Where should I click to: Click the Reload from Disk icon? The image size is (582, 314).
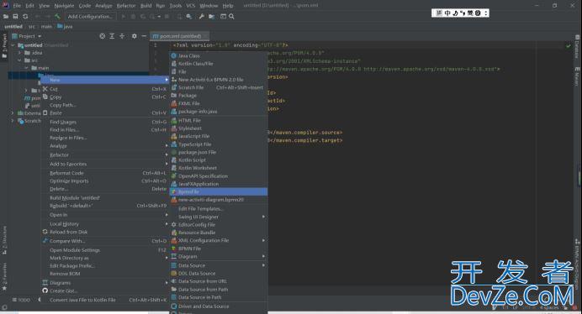point(45,232)
